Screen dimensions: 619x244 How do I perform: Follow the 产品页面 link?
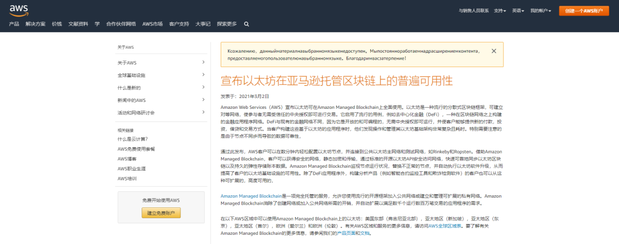[346, 233]
